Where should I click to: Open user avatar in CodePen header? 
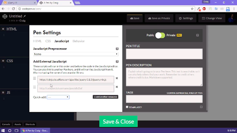232,18
